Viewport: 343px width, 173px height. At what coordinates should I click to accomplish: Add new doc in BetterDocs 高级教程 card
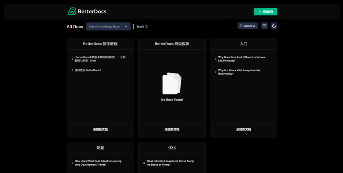point(172,129)
